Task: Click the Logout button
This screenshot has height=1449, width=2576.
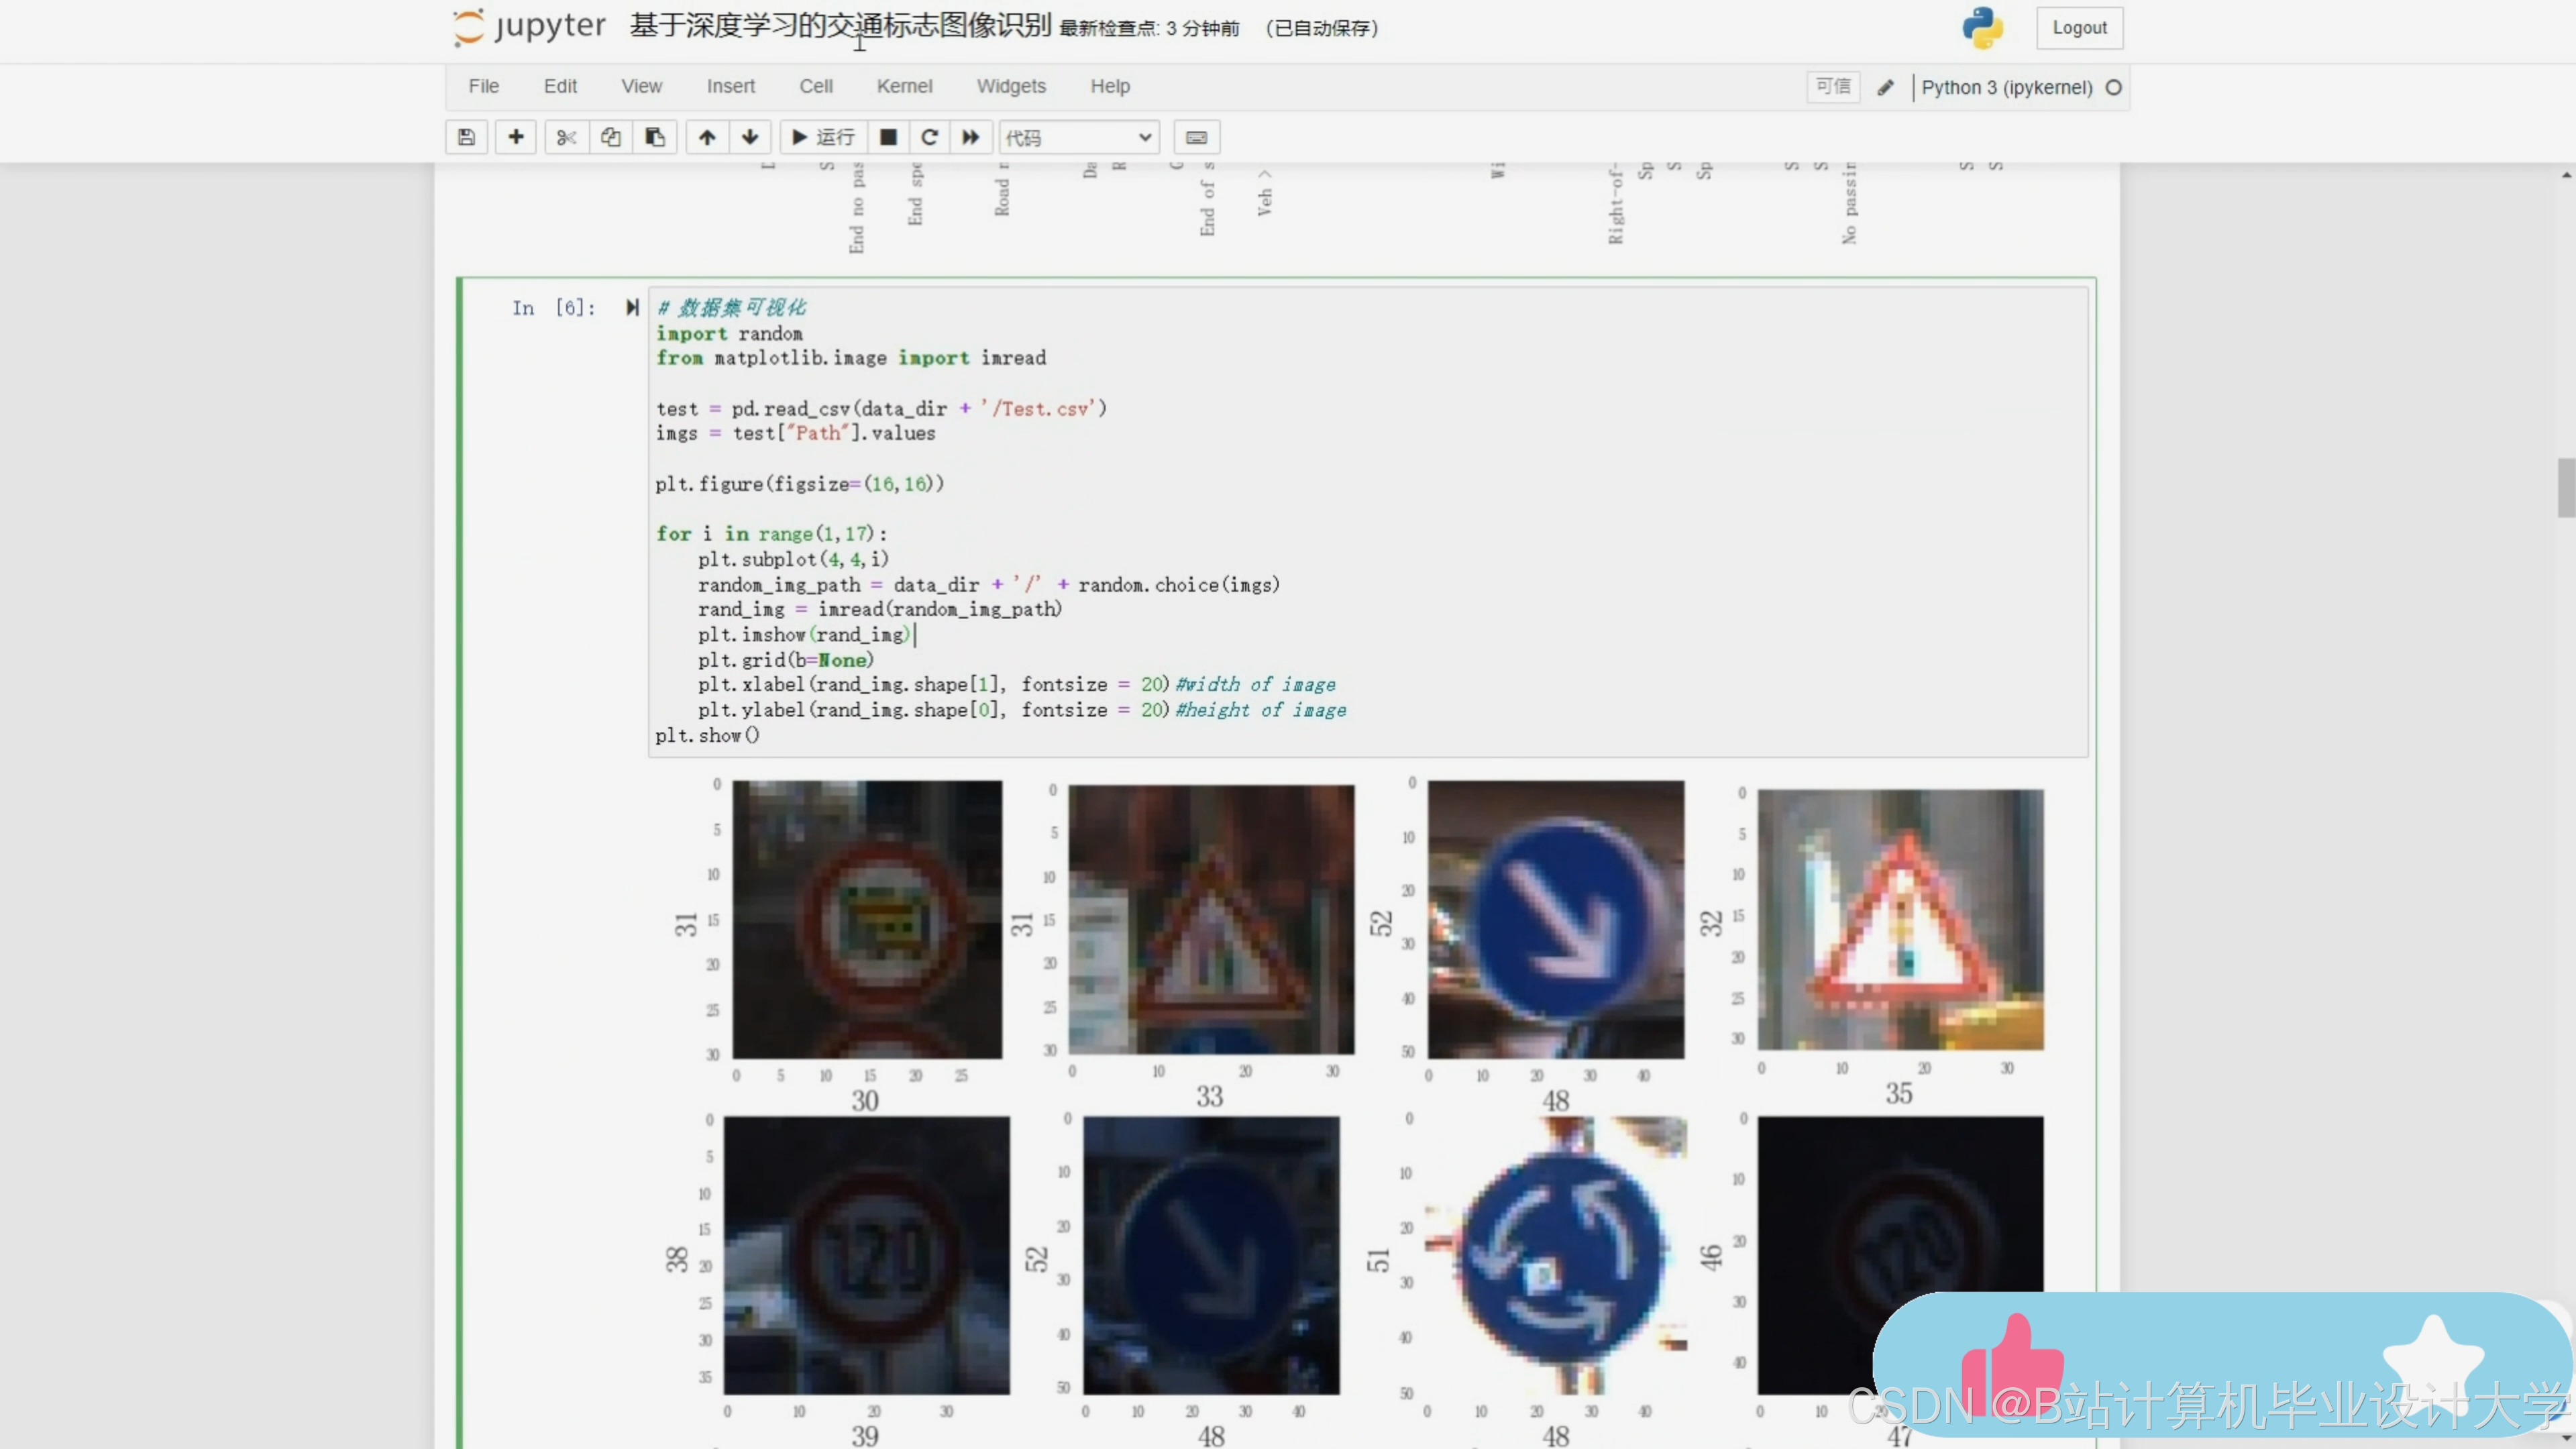Action: [2079, 28]
